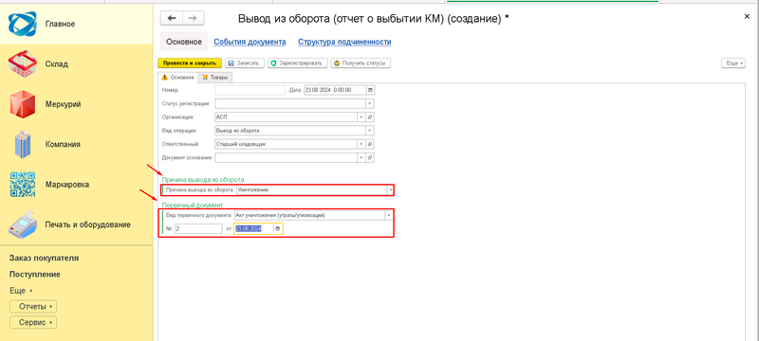Image resolution: width=759 pixels, height=341 pixels.
Task: Open Поступление in the sidebar
Action: pos(35,275)
